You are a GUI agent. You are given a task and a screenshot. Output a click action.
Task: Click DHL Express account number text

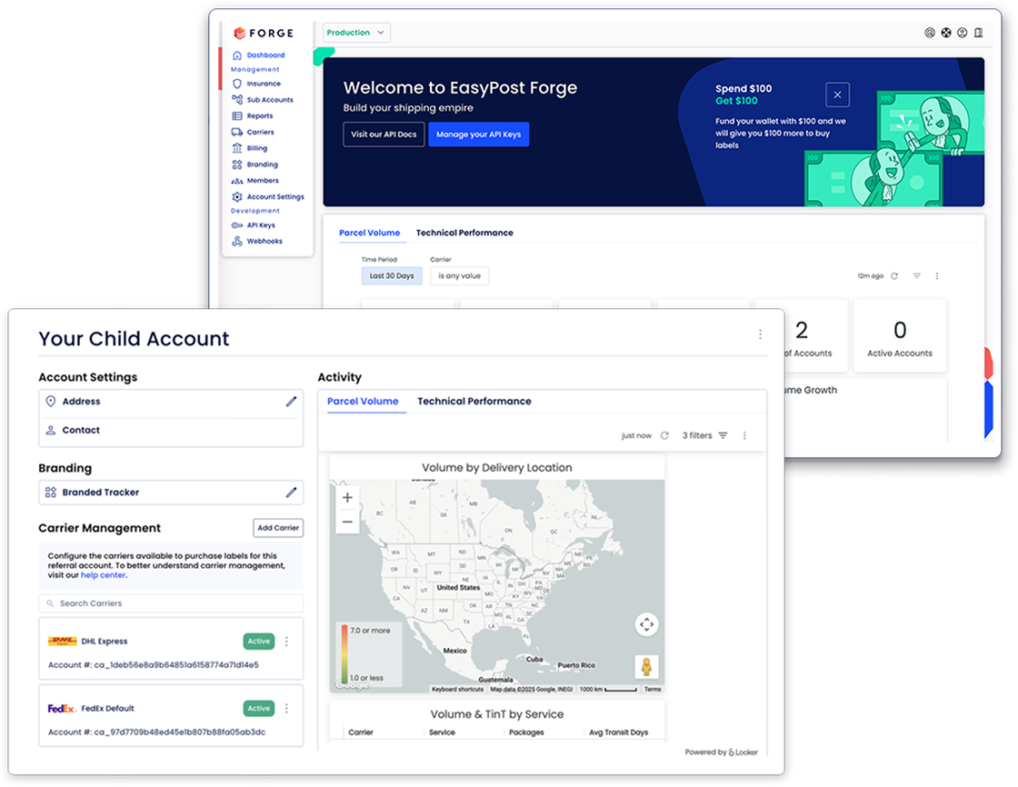[x=154, y=665]
